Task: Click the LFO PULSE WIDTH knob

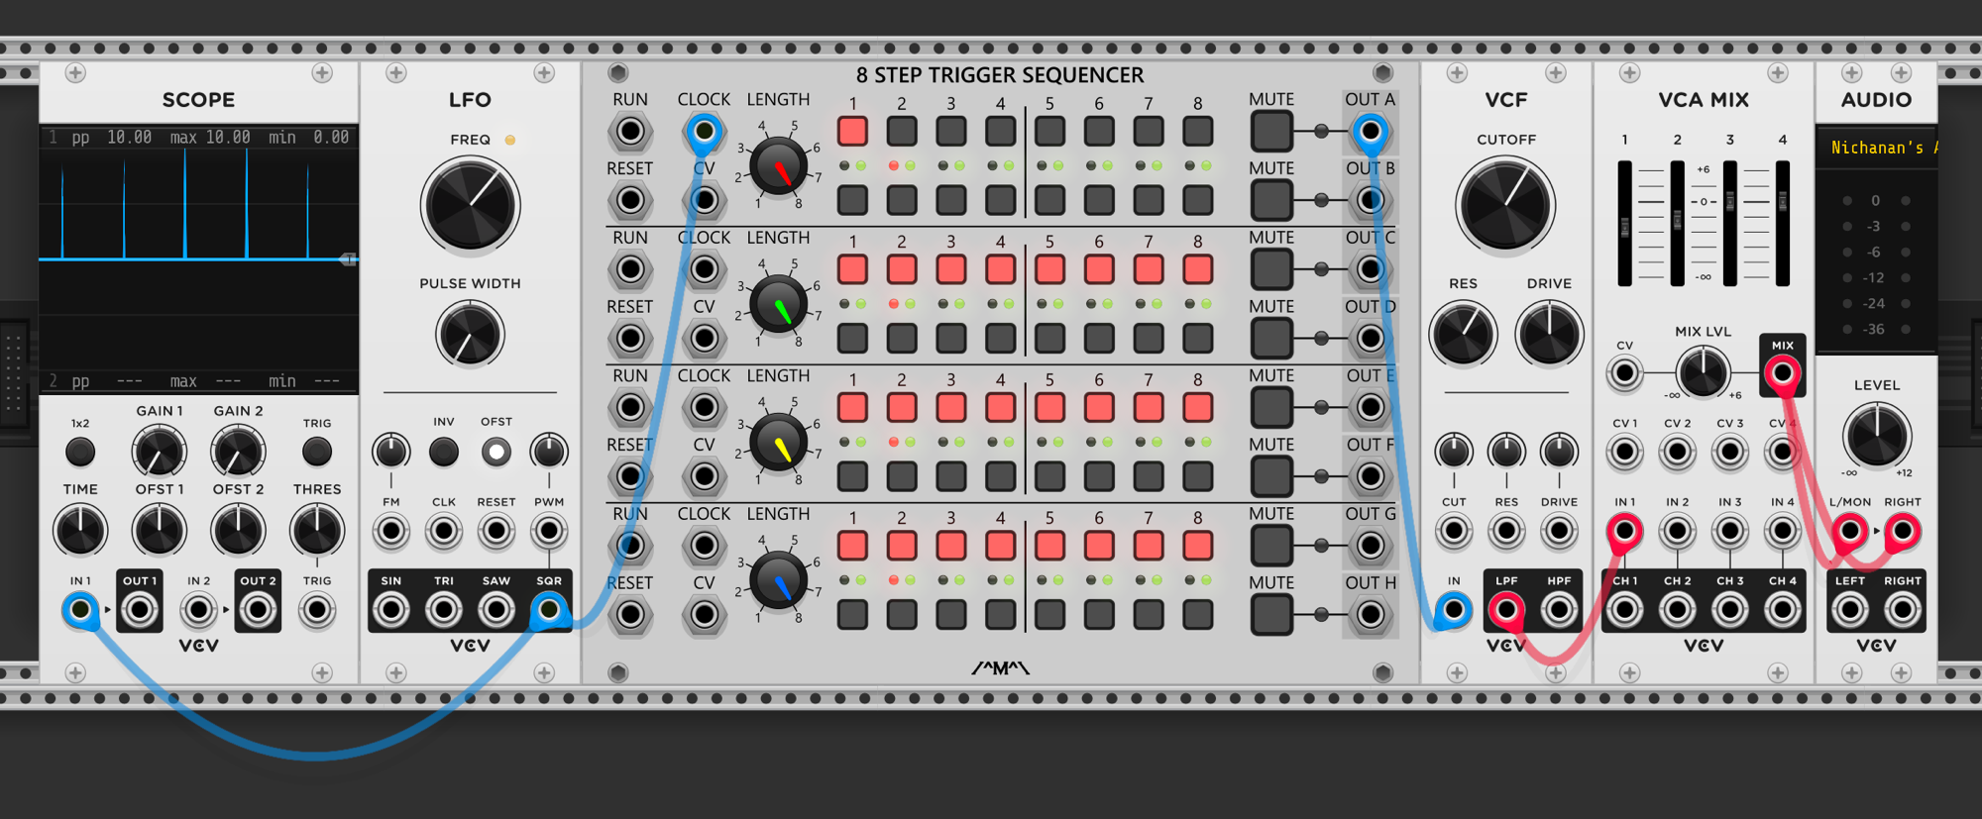Action: (470, 335)
